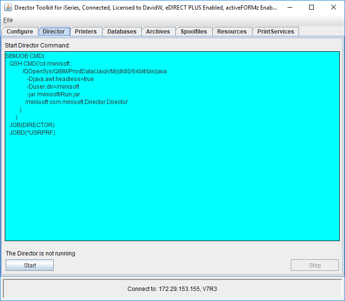Click the Connect to status bar panel
The height and width of the screenshot is (301, 345).
coord(172,289)
